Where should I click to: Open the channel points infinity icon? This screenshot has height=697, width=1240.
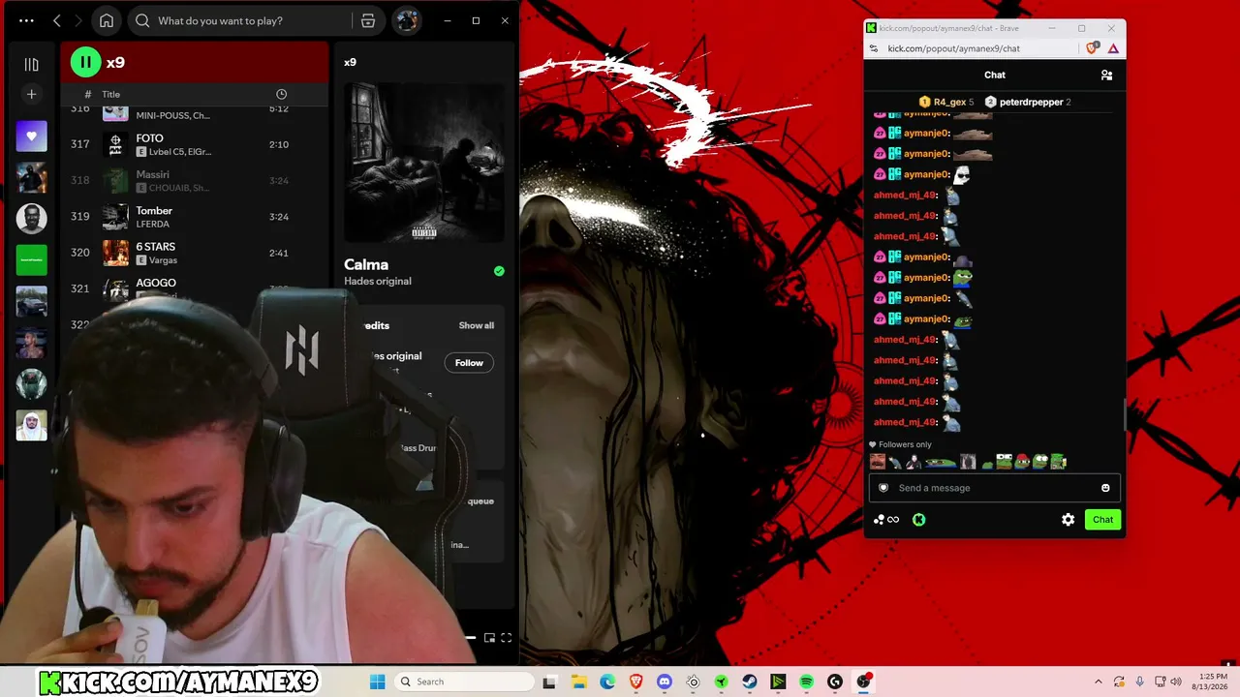tap(886, 520)
